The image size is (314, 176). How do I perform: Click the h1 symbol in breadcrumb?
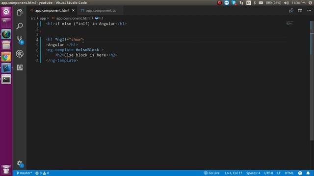(x=99, y=18)
